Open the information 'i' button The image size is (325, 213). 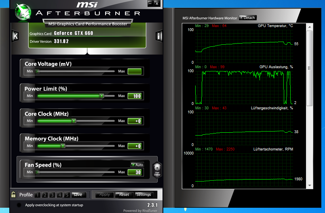pyautogui.click(x=158, y=36)
